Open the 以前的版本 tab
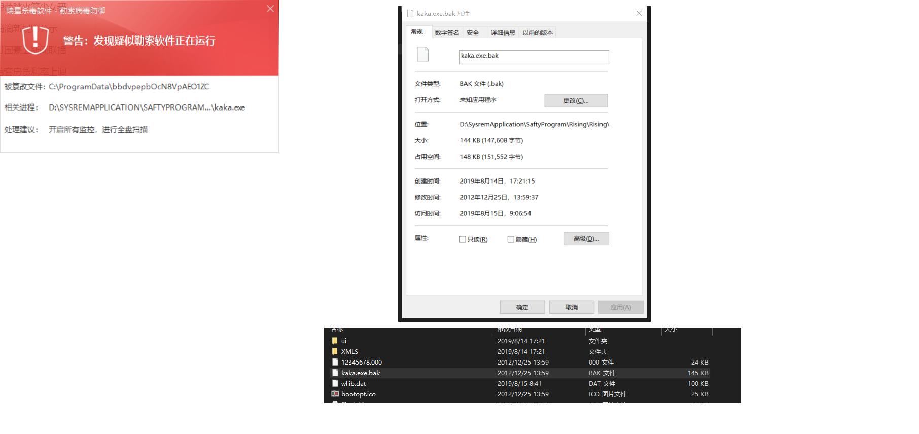The image size is (919, 434). point(538,33)
